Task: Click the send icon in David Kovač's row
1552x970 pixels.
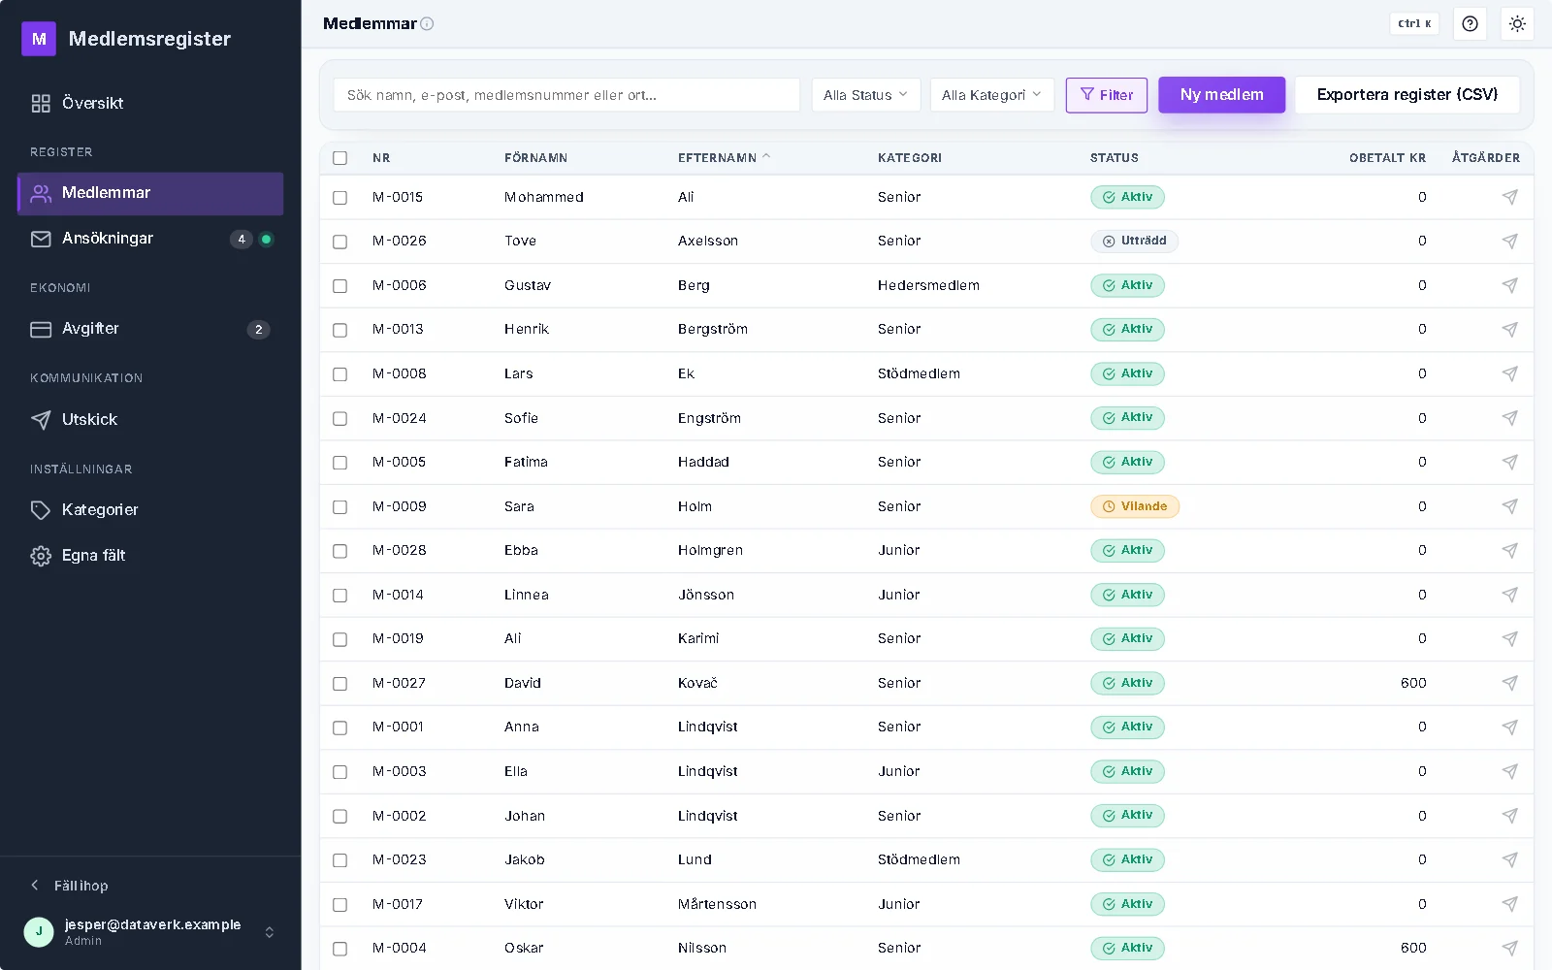Action: pyautogui.click(x=1509, y=683)
